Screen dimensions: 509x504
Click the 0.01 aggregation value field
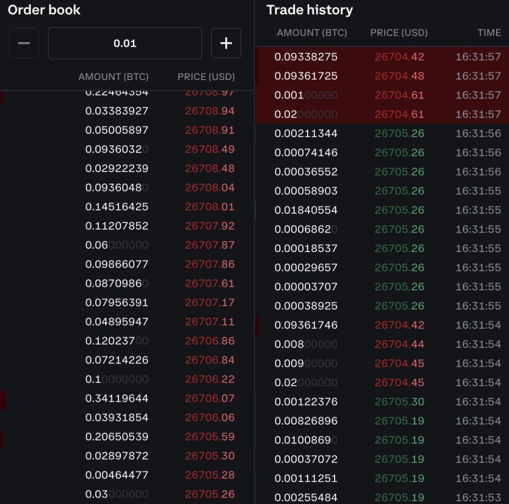click(125, 43)
